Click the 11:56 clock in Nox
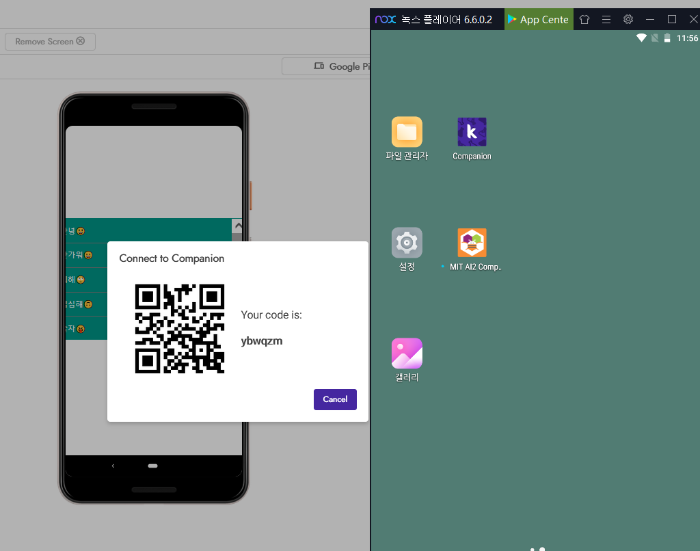Viewport: 700px width, 551px height. click(687, 38)
